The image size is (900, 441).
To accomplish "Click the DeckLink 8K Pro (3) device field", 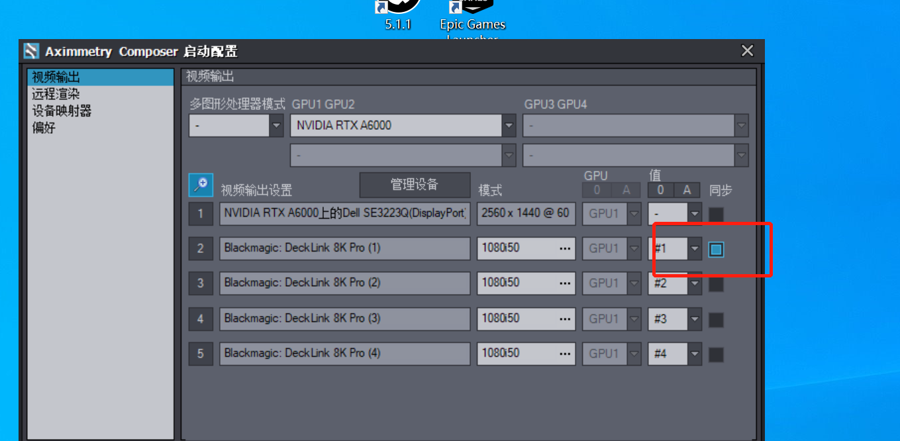I will point(345,318).
